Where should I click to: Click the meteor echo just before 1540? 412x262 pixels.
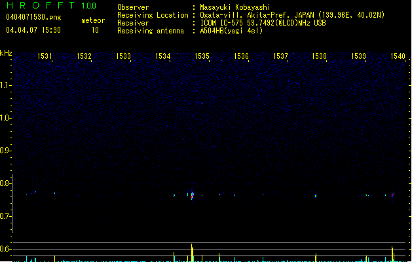tap(392, 195)
